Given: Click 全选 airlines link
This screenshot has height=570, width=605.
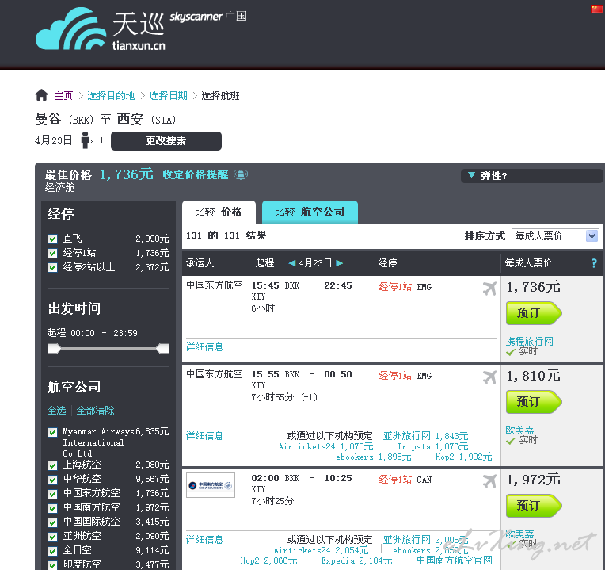Looking at the screenshot, I should 57,411.
